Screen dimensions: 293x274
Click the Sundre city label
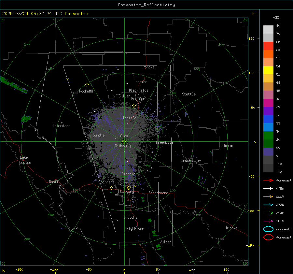[x=99, y=135]
